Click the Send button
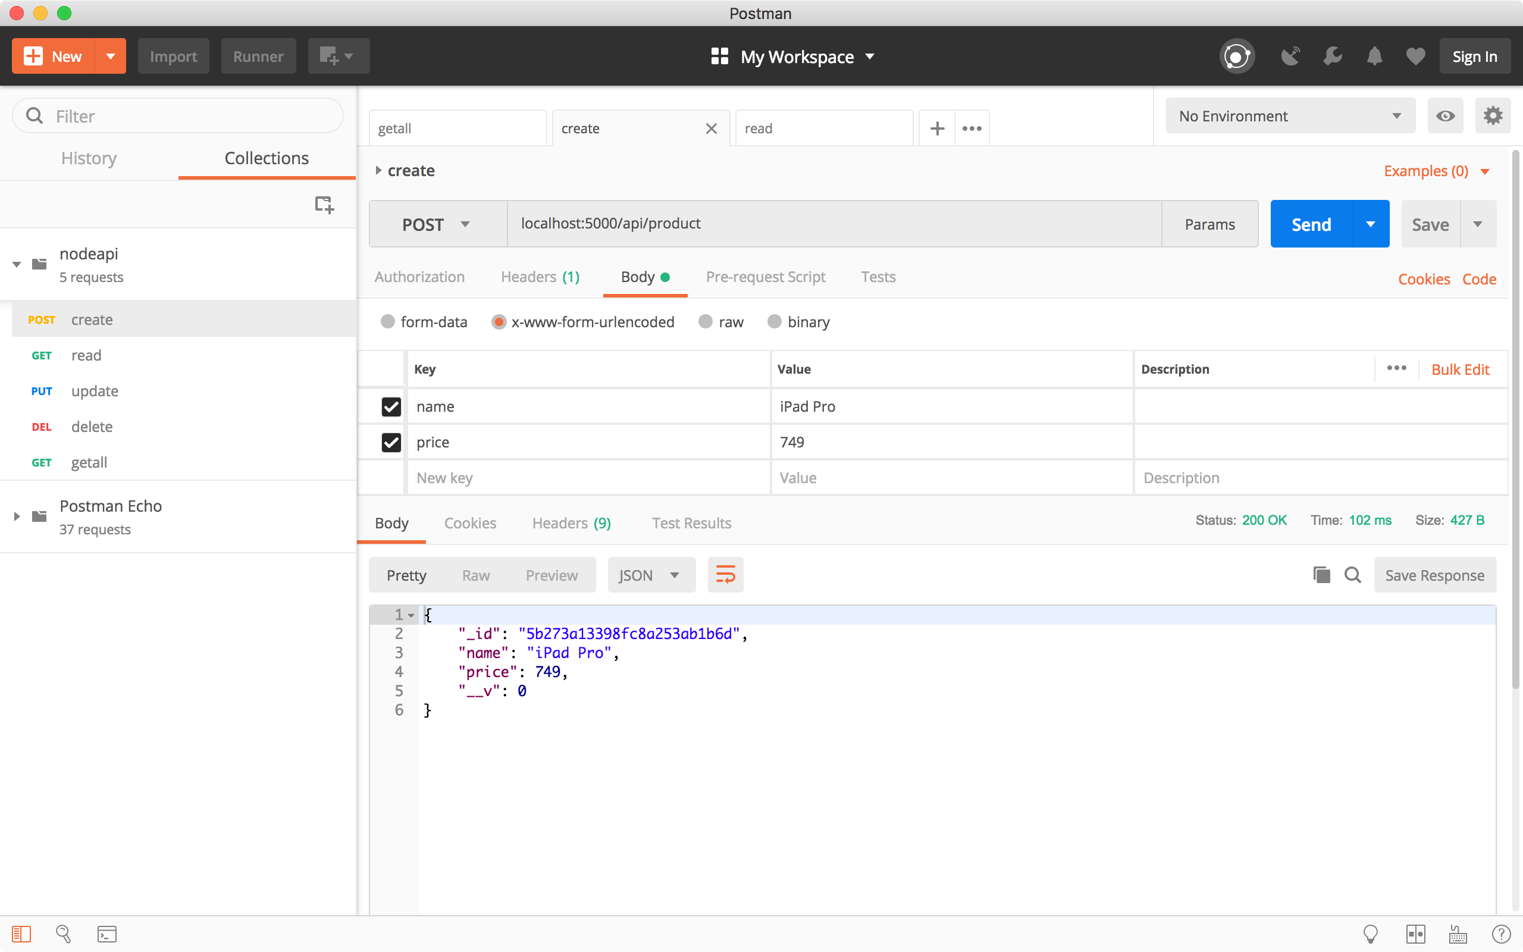Image resolution: width=1523 pixels, height=952 pixels. point(1312,224)
